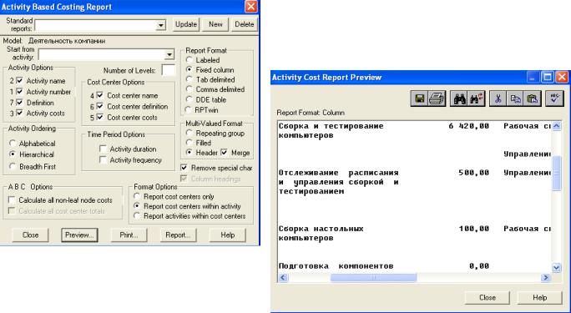Select Repeating group multi-valued format
The image size is (571, 313).
[189, 133]
